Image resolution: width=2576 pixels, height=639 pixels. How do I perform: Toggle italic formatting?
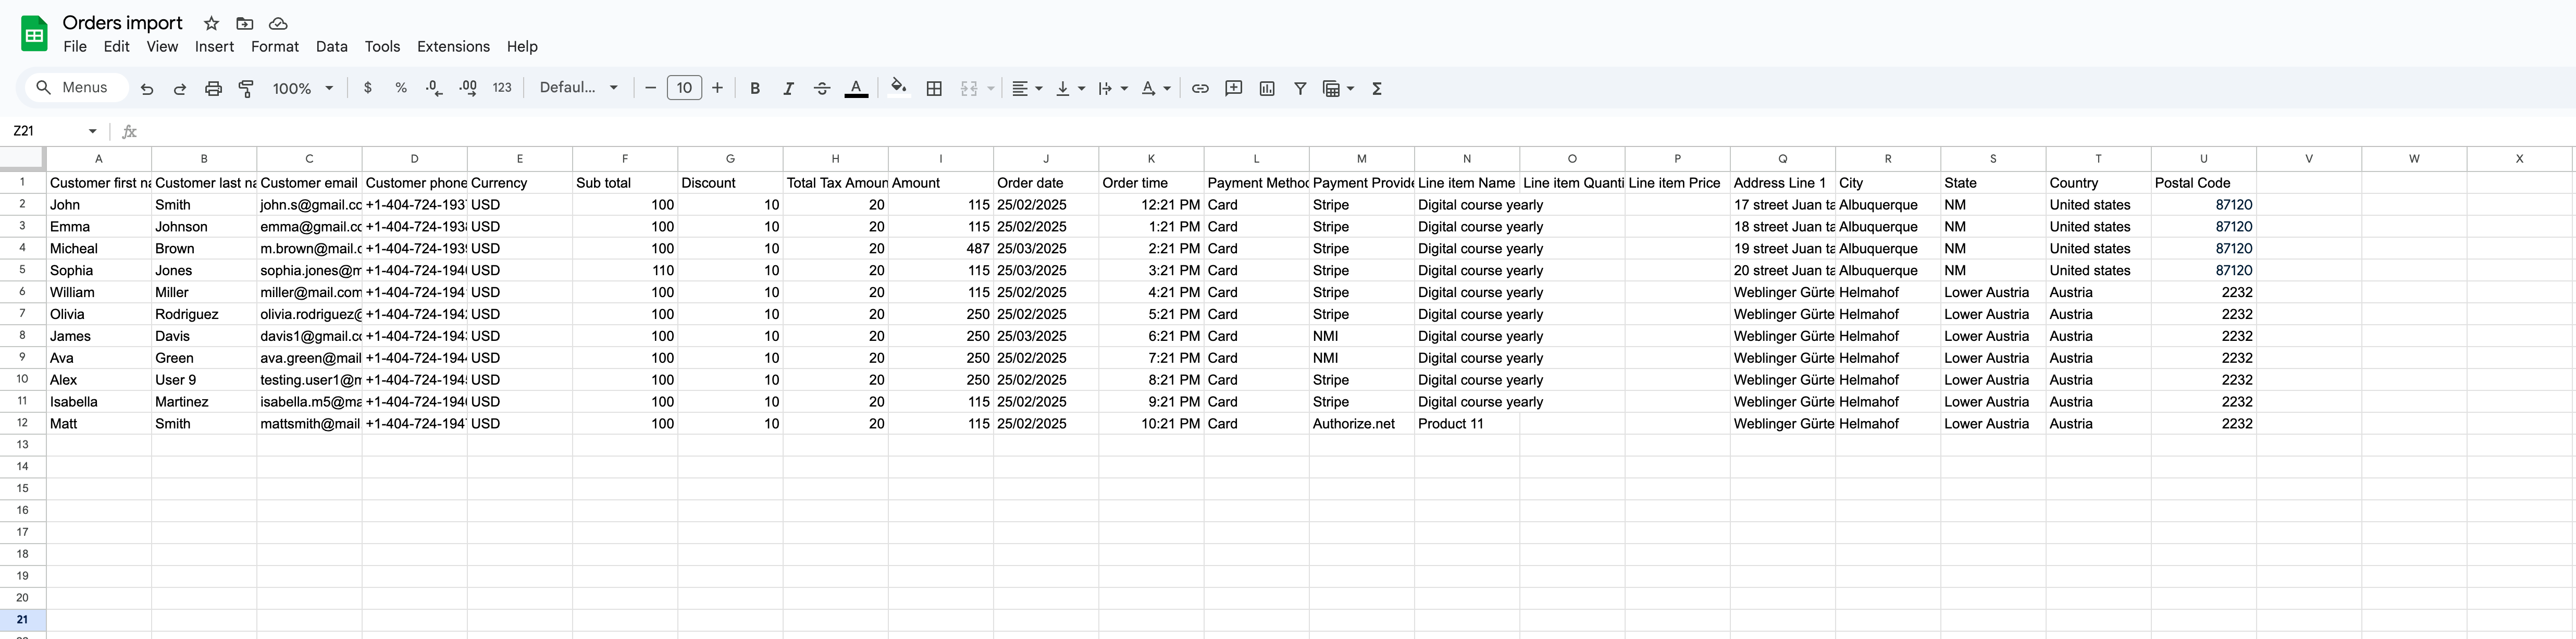click(x=788, y=88)
